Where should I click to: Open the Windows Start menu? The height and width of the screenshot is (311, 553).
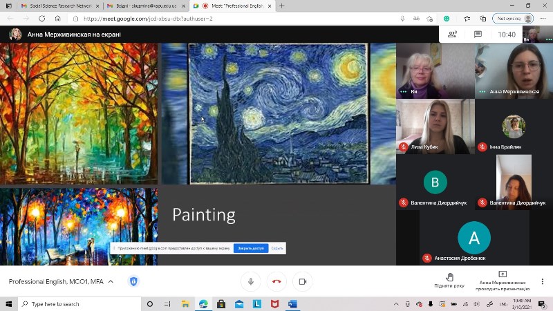[x=9, y=304]
